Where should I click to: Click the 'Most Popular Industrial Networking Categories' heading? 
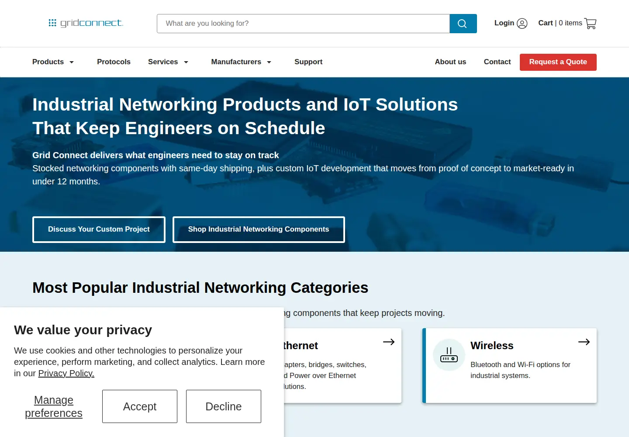tap(200, 288)
